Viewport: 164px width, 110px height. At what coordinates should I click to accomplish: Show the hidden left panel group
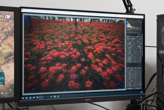[x=22, y=54]
